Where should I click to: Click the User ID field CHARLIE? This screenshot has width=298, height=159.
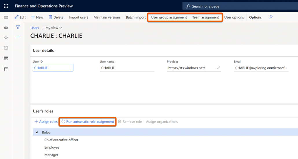[x=53, y=68]
